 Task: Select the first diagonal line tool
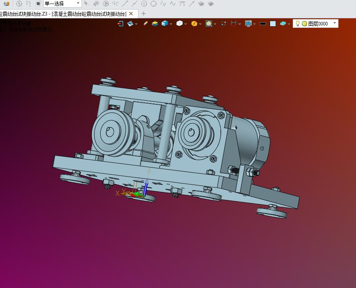coord(125,4)
